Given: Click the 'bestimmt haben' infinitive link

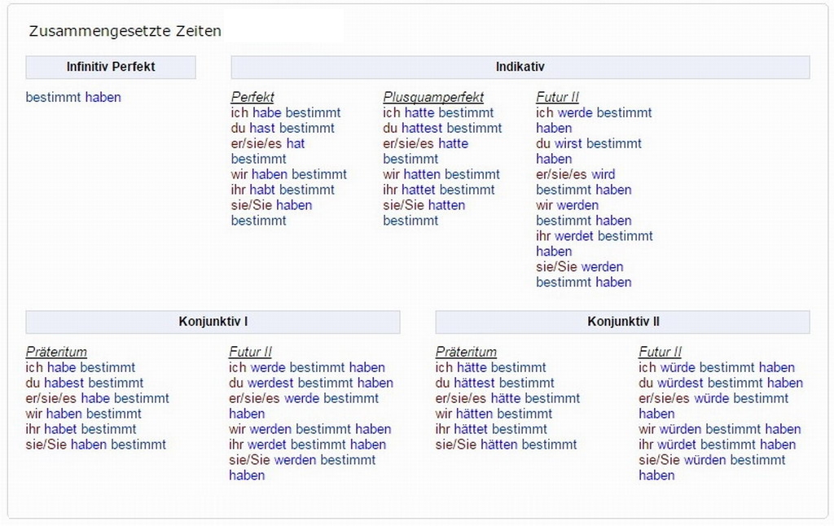Looking at the screenshot, I should tap(73, 98).
